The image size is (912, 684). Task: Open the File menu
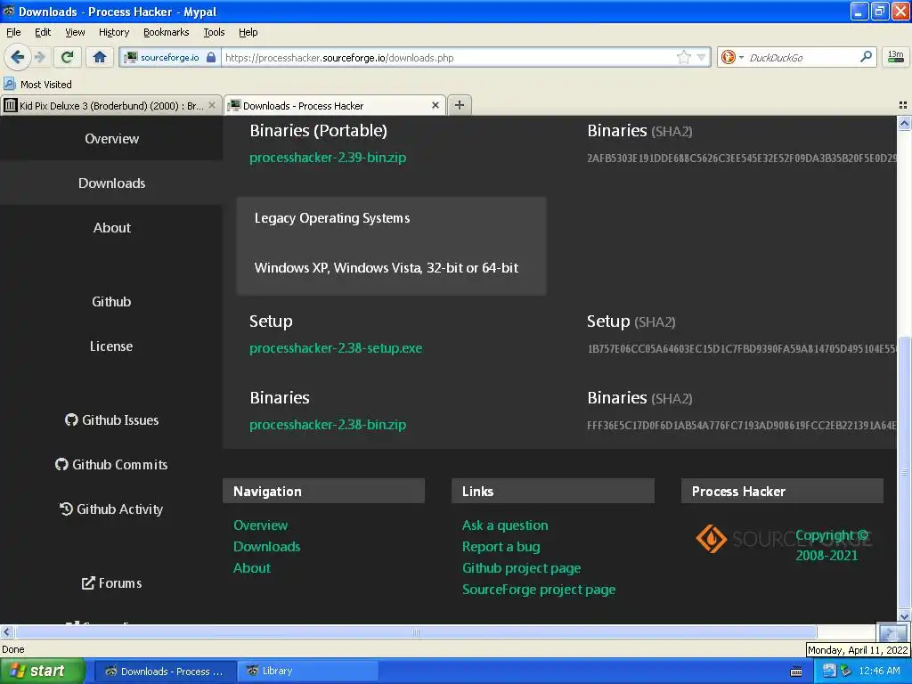[x=13, y=32]
